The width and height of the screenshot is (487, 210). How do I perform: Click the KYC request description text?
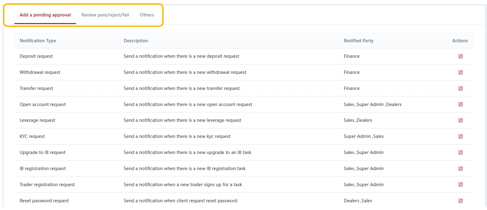(177, 136)
